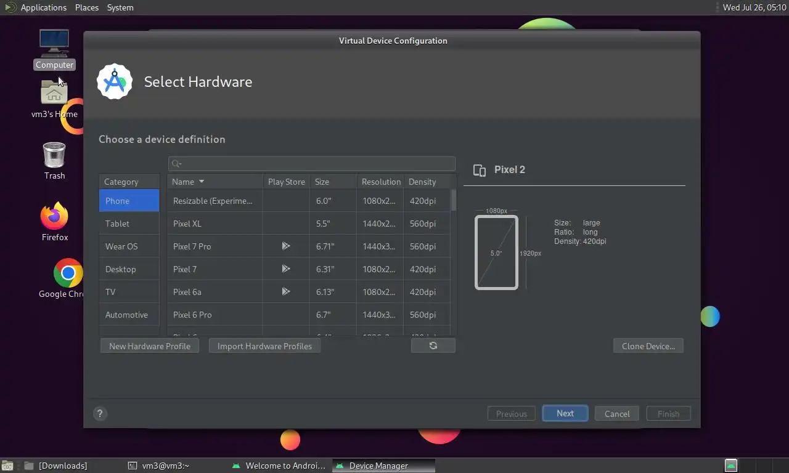Viewport: 789px width, 473px height.
Task: Select the Pixel XL device row
Action: pos(308,224)
